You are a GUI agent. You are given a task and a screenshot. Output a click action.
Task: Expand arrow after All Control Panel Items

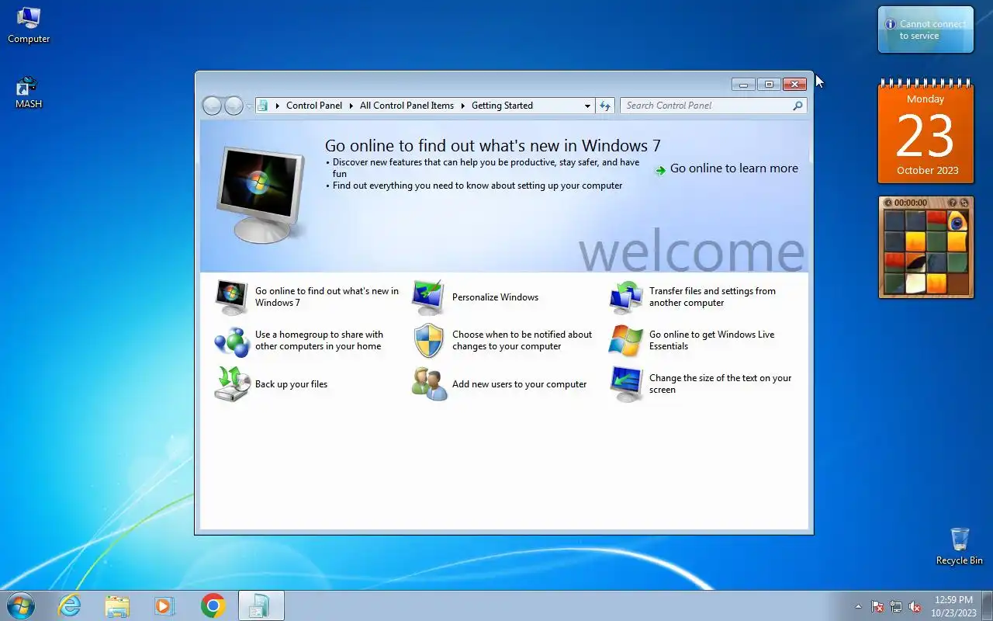(463, 106)
